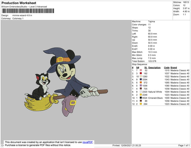Click the 'Description' column header
The width and height of the screenshot is (191, 148).
click(x=154, y=68)
